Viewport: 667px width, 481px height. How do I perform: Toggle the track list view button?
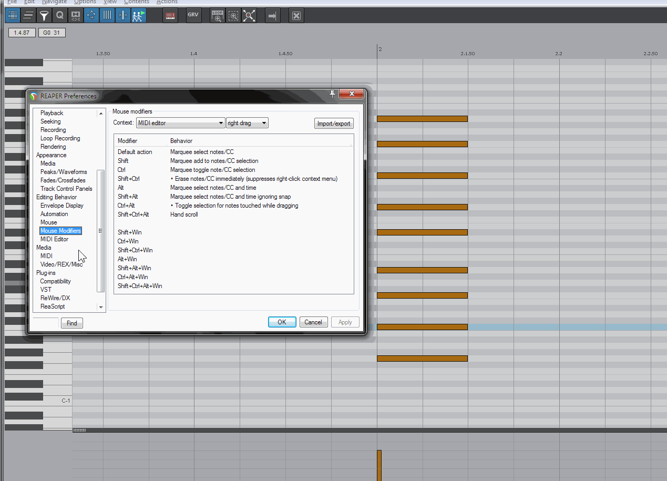tap(13, 16)
